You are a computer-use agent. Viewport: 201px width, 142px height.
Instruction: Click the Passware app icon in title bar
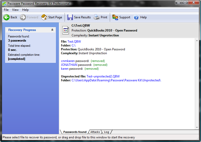[x=4, y=4]
